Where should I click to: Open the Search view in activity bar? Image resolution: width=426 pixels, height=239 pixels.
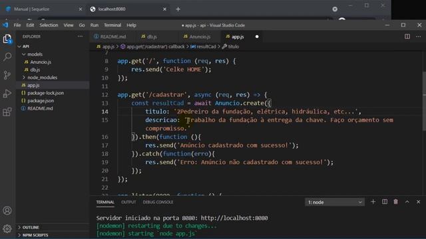tap(7, 56)
